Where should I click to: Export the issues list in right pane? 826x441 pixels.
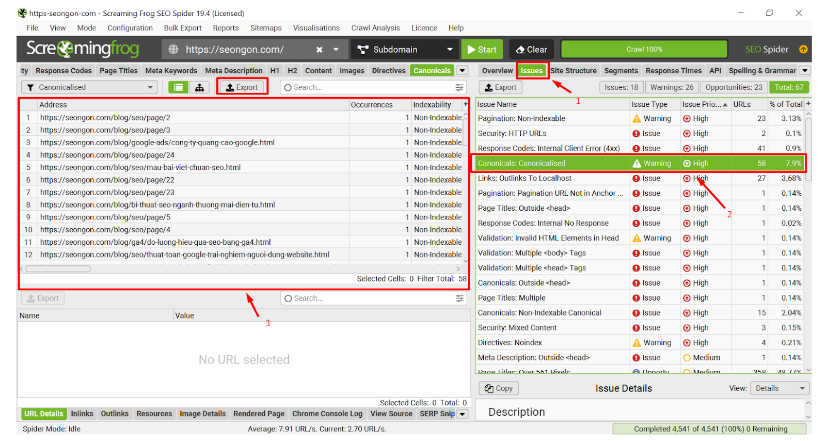[500, 87]
